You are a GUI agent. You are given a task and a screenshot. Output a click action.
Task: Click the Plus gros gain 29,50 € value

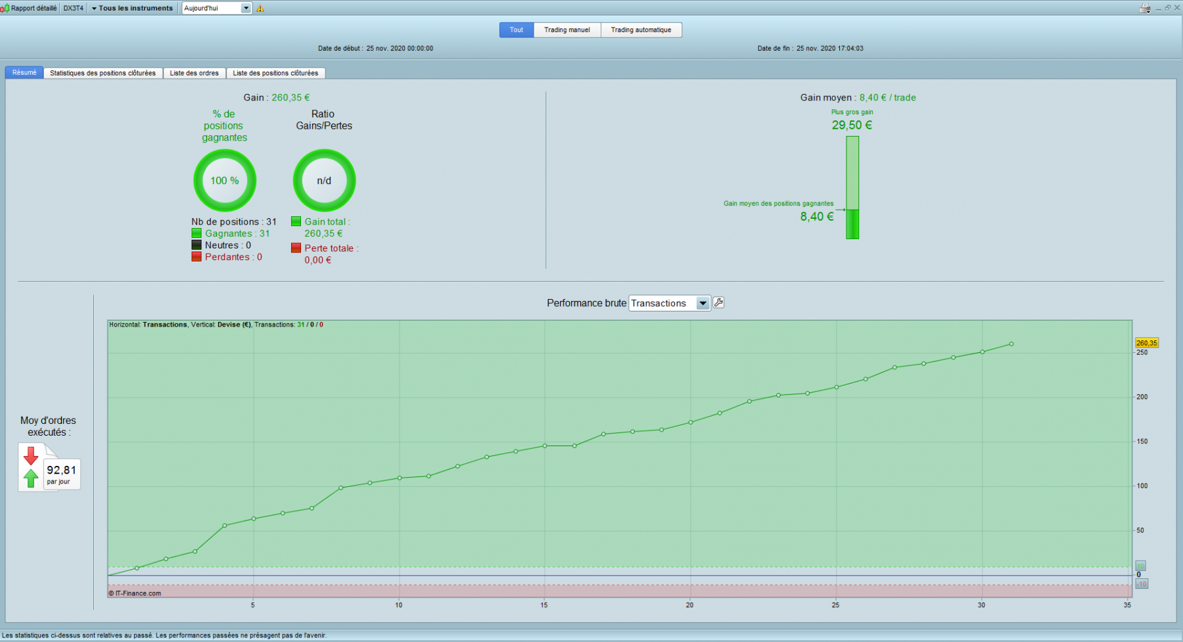coord(852,125)
